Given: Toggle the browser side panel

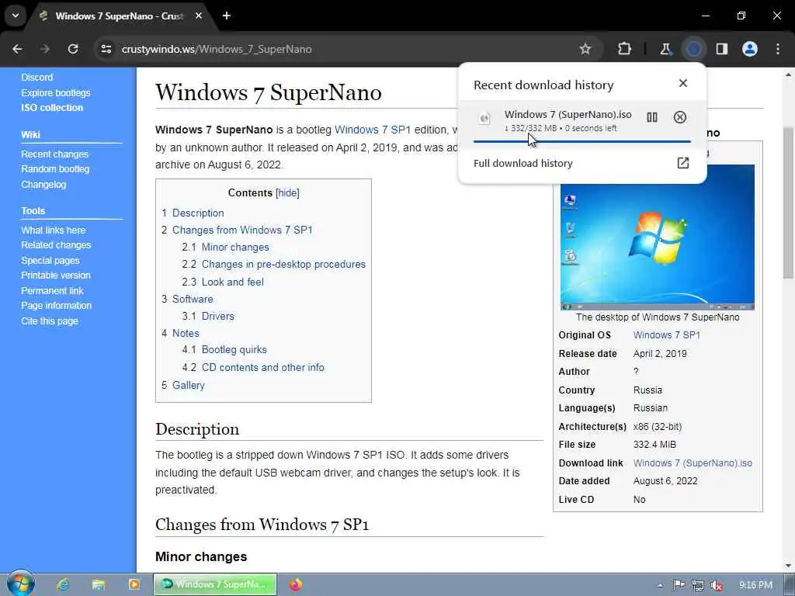Looking at the screenshot, I should [722, 49].
